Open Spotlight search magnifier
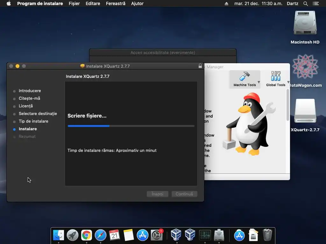 [305, 3]
